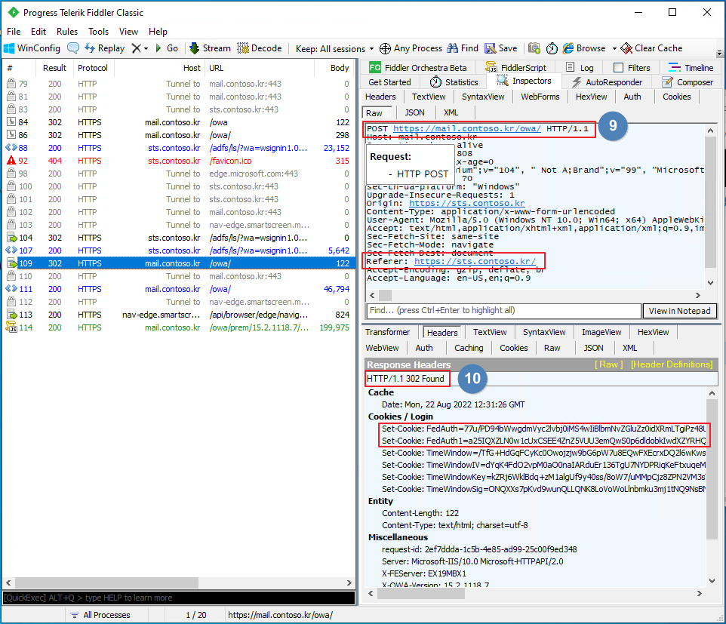
Task: Open the File menu
Action: click(14, 32)
